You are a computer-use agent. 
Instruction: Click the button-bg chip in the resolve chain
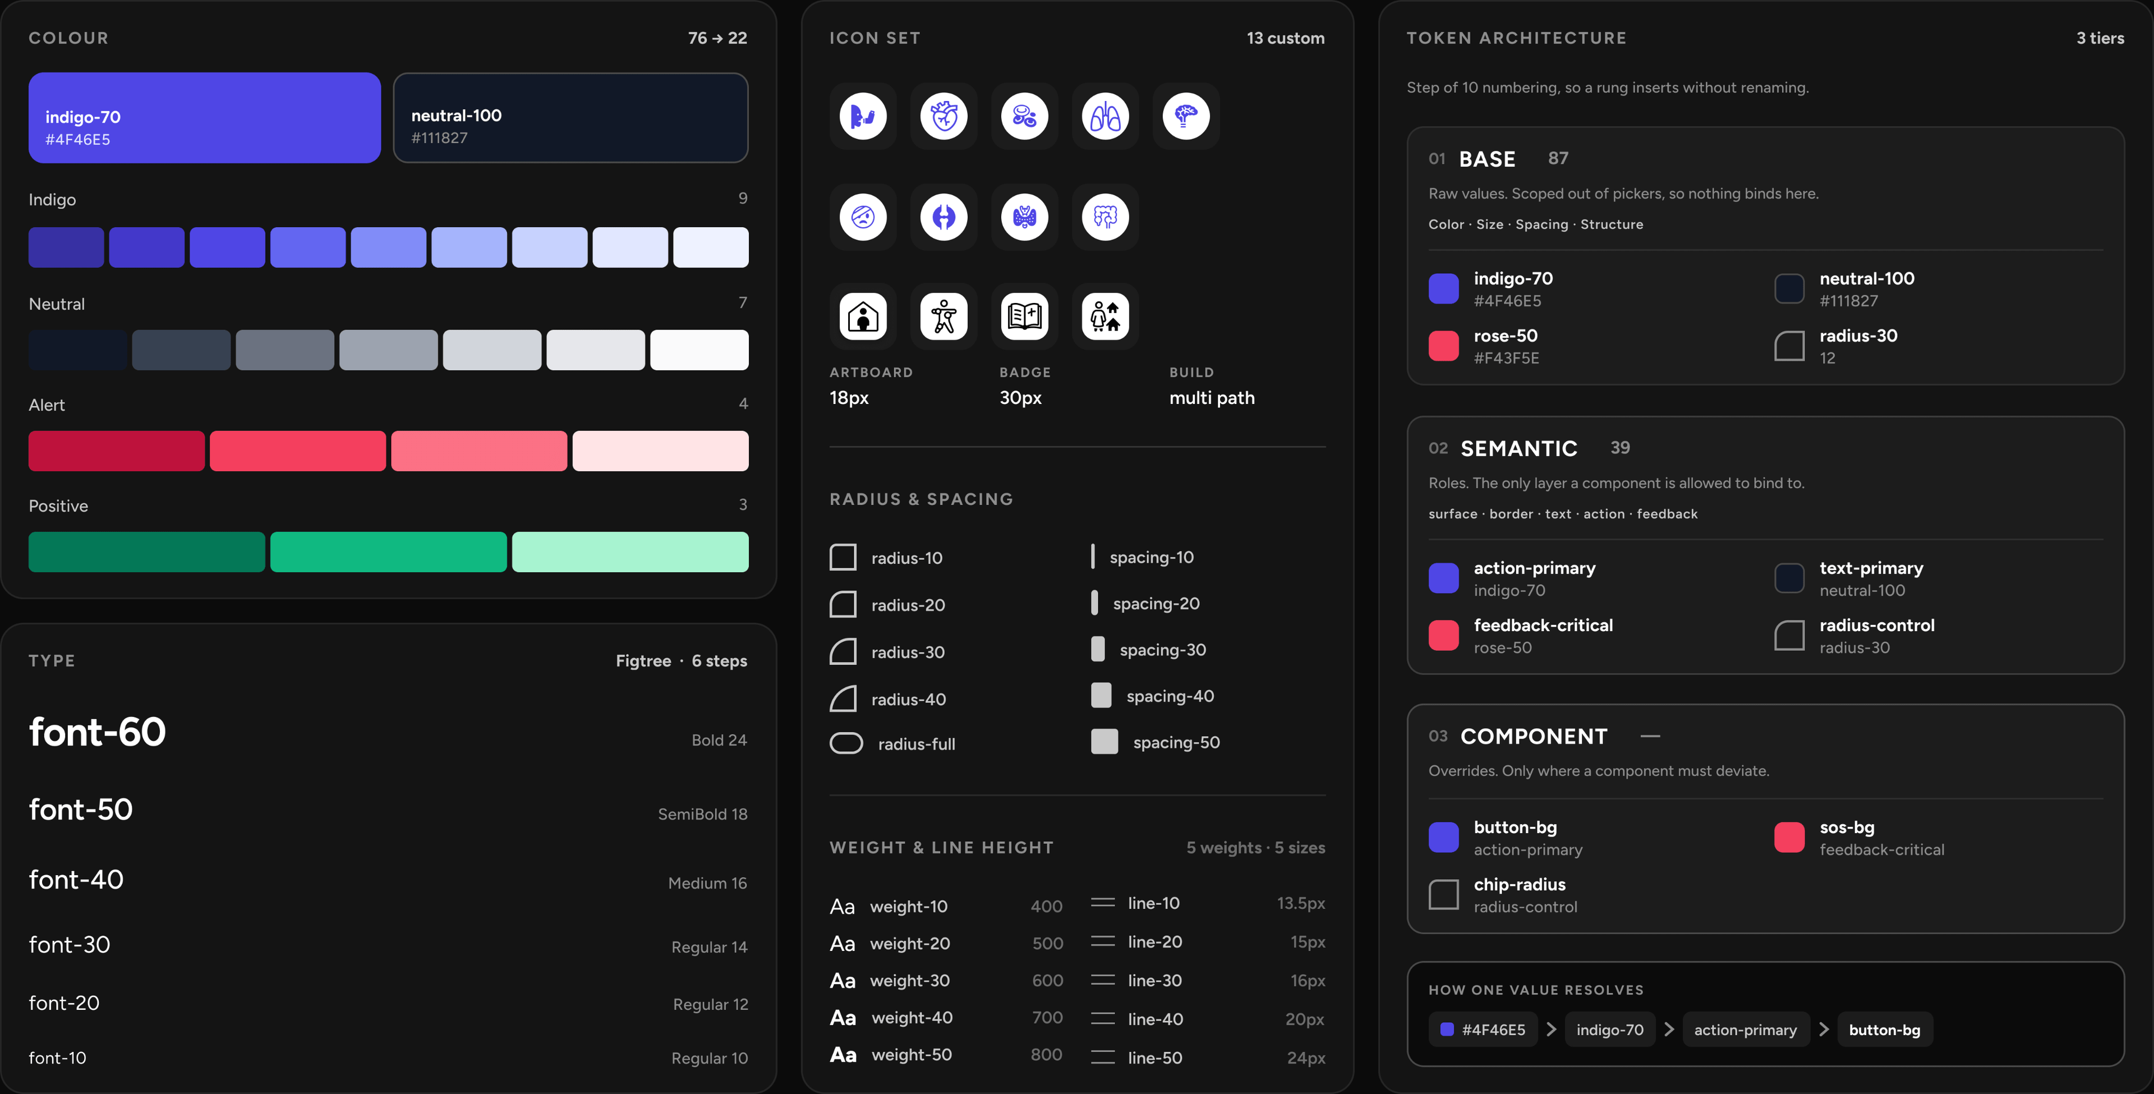pyautogui.click(x=1885, y=1029)
